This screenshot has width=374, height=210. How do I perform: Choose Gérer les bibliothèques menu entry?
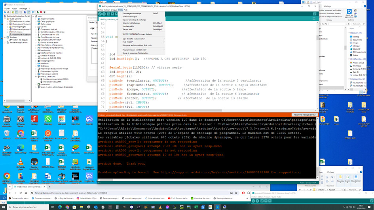141,23
